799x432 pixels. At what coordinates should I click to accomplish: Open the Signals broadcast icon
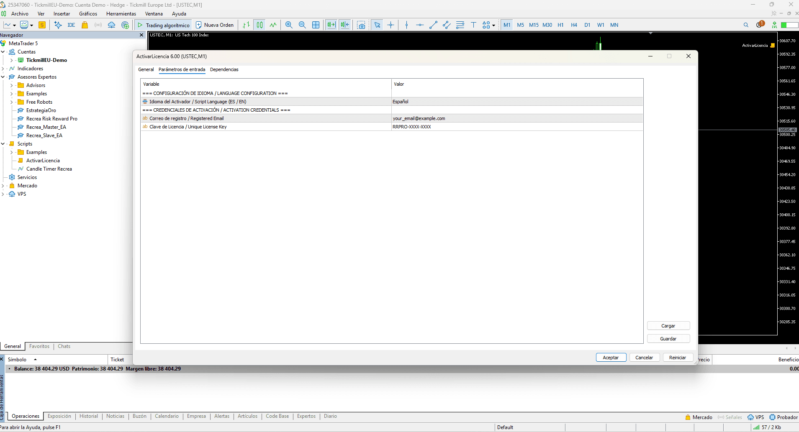click(x=98, y=25)
